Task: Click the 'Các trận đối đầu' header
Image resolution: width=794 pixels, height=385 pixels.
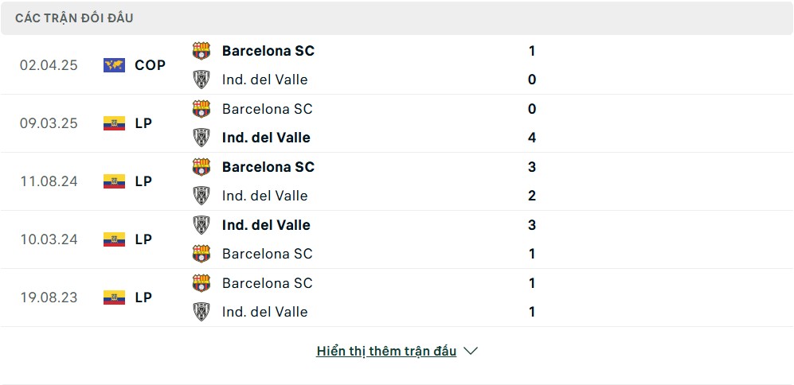Action: (x=74, y=18)
